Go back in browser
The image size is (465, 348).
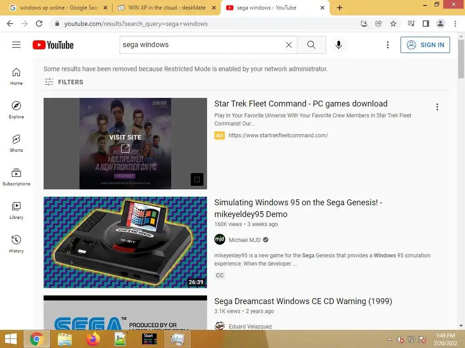[x=10, y=24]
